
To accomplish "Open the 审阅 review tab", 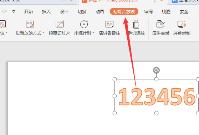I will pyautogui.click(x=148, y=12).
